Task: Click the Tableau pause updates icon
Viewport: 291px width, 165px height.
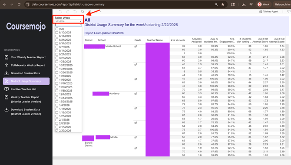Action: point(89,12)
